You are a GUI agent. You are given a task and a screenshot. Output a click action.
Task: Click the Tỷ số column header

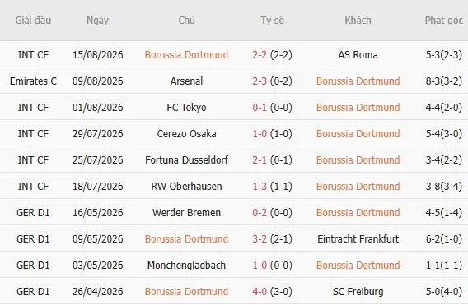click(272, 21)
